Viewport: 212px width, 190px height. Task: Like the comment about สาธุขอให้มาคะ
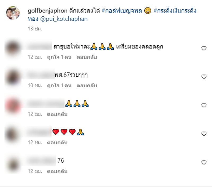204,48
